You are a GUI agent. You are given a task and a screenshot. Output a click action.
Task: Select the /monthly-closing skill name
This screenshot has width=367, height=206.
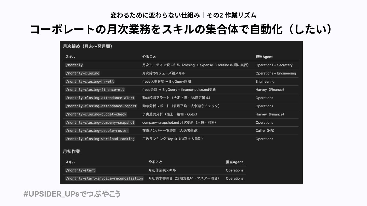(83, 73)
